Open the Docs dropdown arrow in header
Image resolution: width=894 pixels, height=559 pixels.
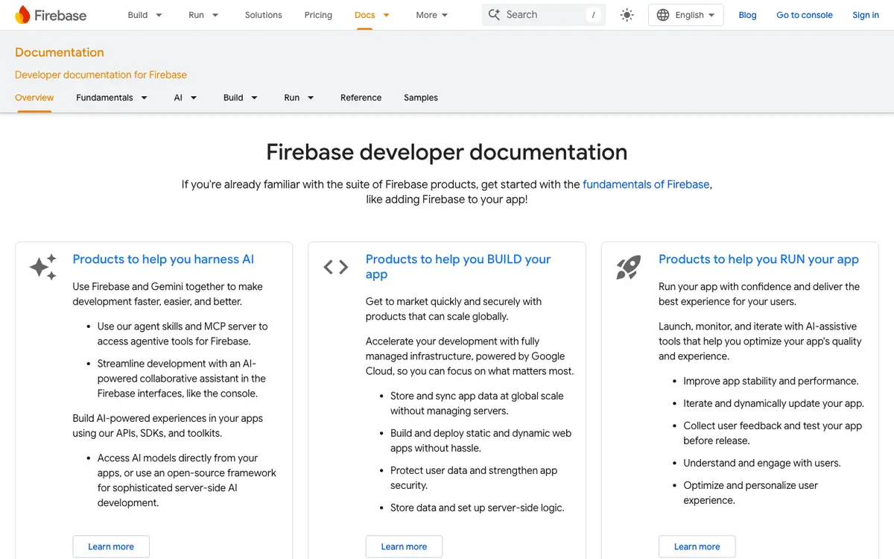(x=386, y=15)
